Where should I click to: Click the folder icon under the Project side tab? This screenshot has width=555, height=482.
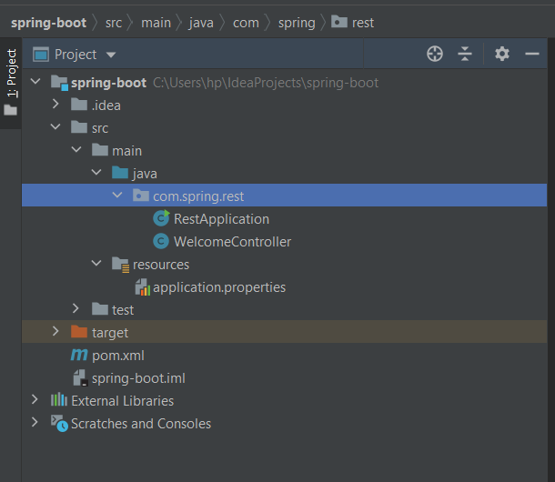(x=11, y=110)
